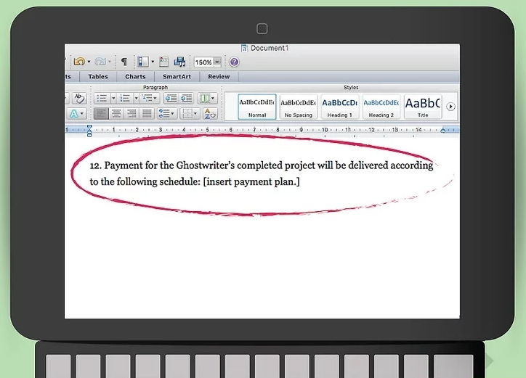Toggle Align Text Left button
The width and height of the screenshot is (526, 378).
[101, 114]
